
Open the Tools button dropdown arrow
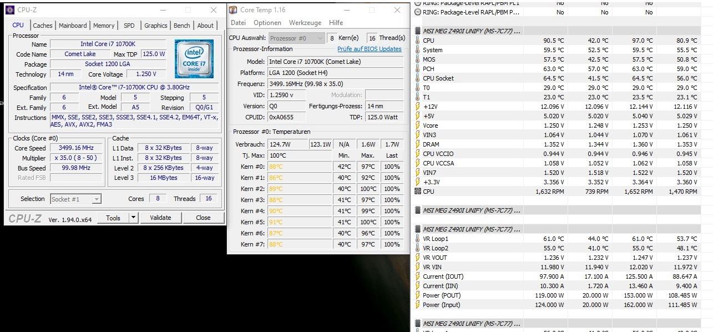[133, 218]
